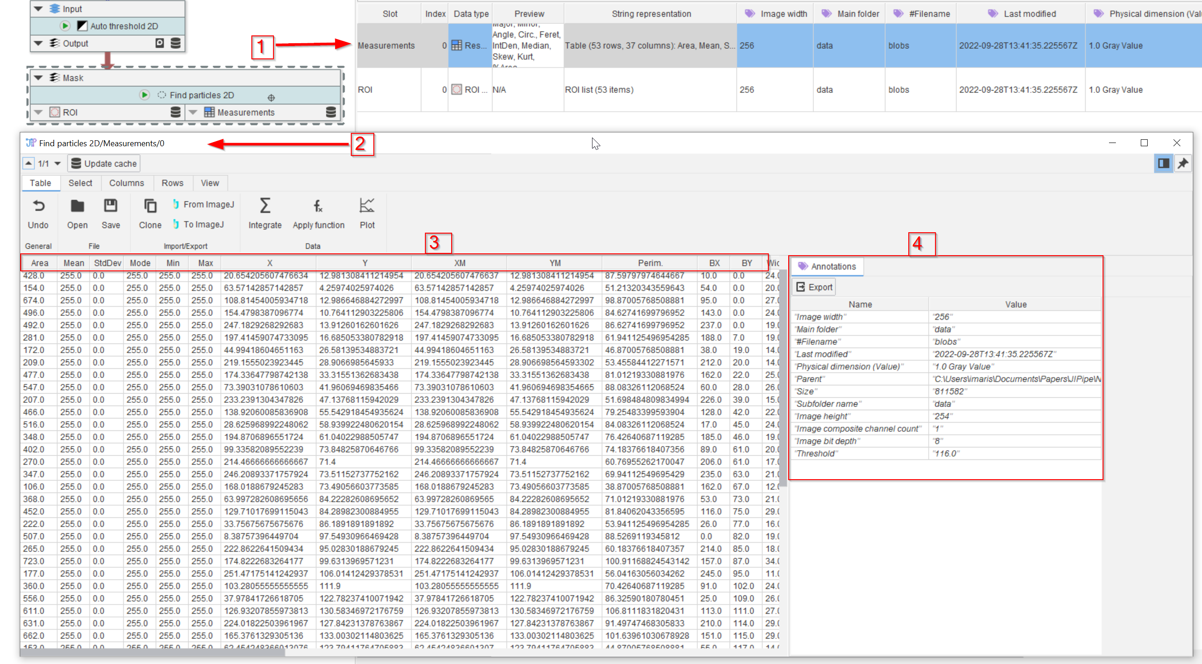Image resolution: width=1202 pixels, height=664 pixels.
Task: Undo the last table change
Action: click(38, 206)
